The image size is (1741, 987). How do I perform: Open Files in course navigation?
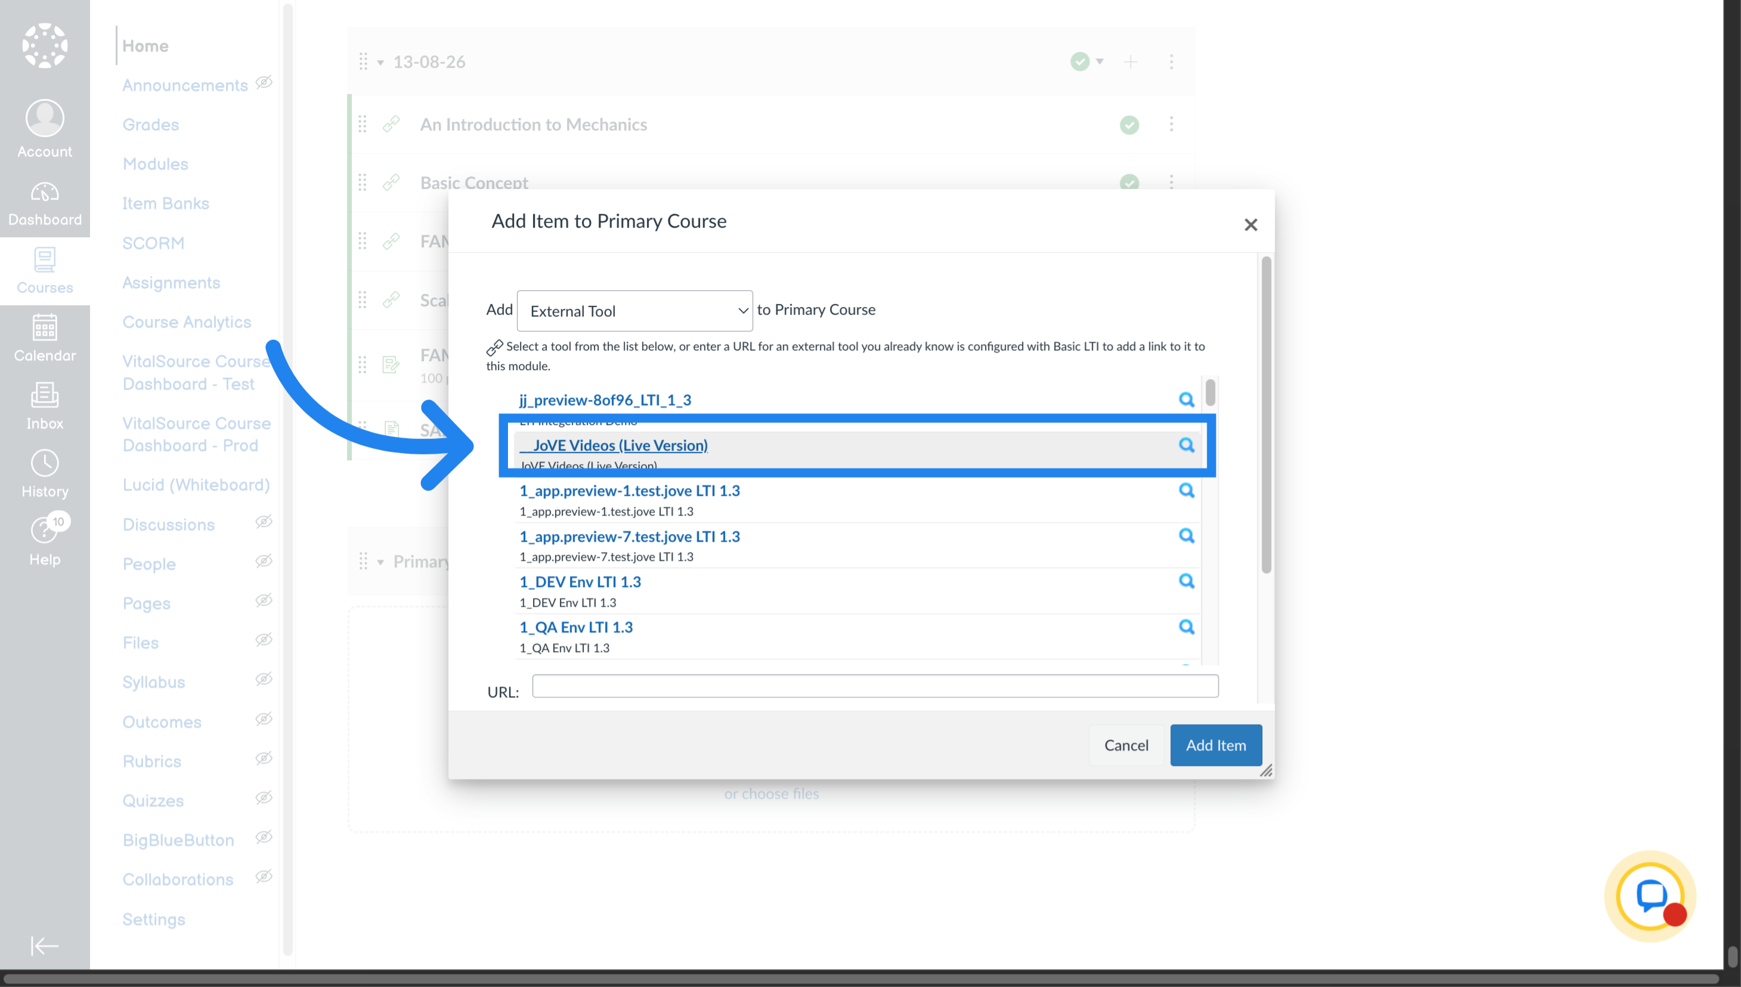coord(140,643)
